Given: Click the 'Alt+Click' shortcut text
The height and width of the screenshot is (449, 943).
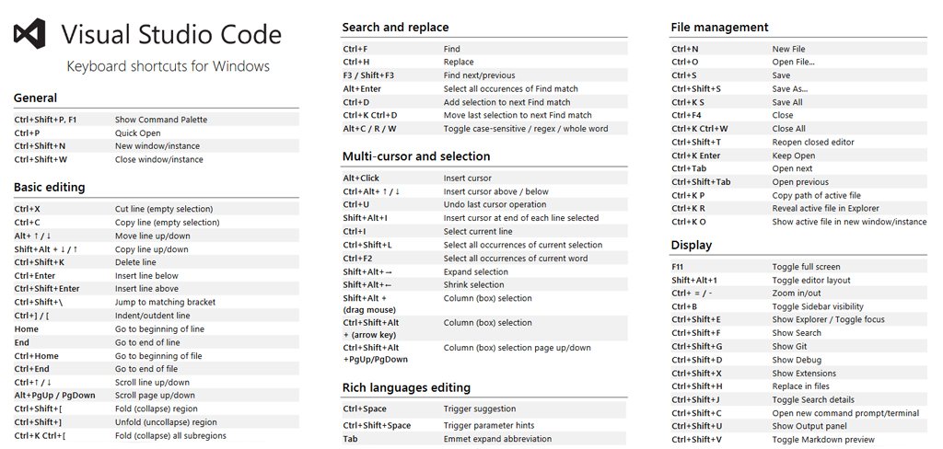Looking at the screenshot, I should [361, 178].
